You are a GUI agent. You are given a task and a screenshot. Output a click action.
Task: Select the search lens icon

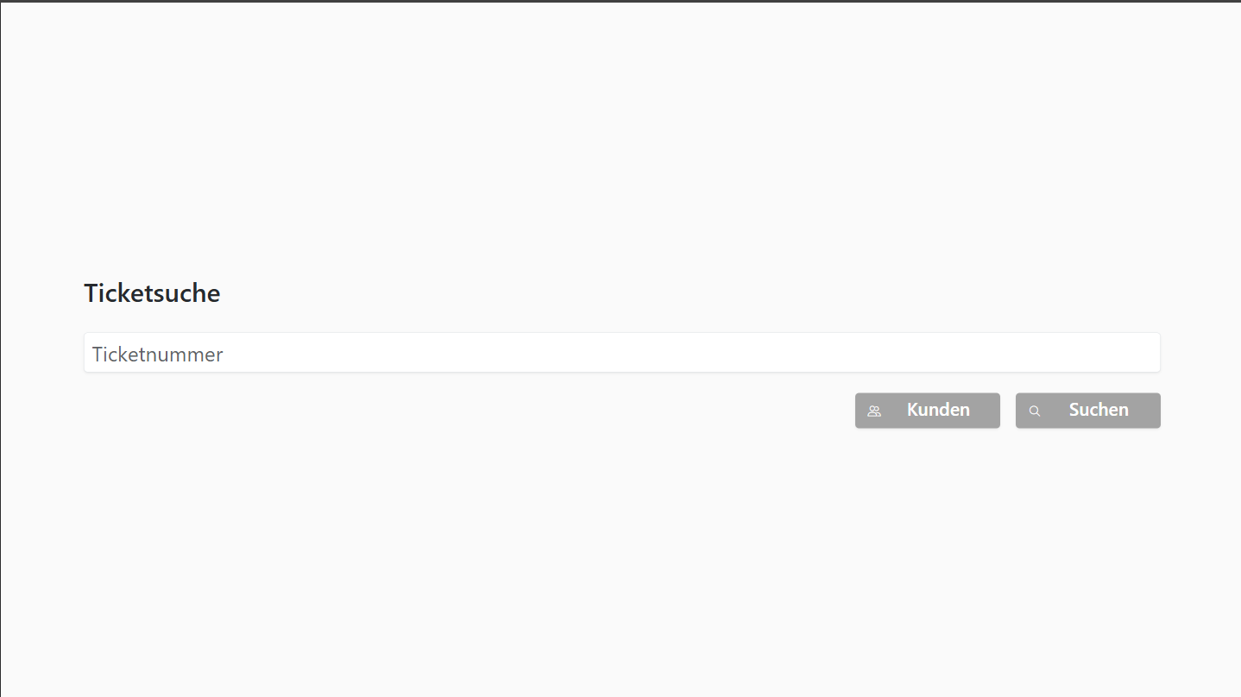[x=1035, y=411]
